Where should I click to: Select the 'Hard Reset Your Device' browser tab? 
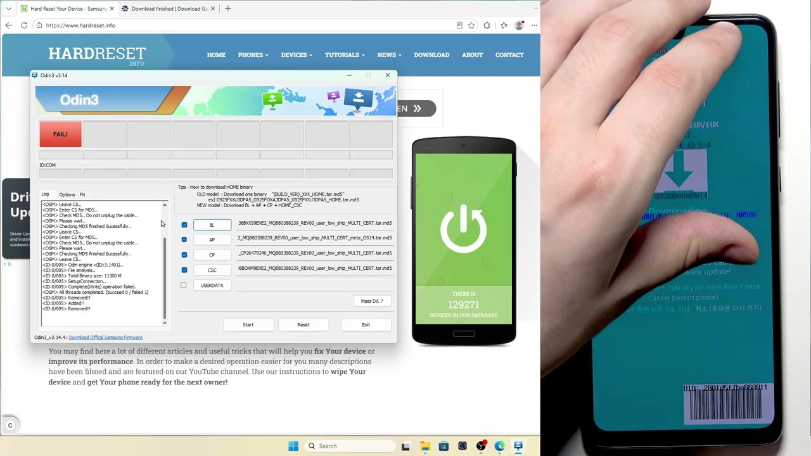(67, 9)
